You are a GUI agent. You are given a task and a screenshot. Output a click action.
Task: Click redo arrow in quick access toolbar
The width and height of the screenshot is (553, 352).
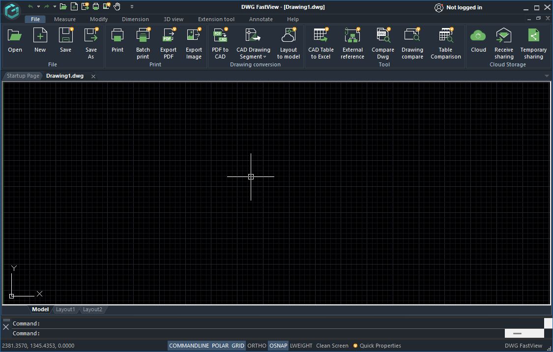47,7
